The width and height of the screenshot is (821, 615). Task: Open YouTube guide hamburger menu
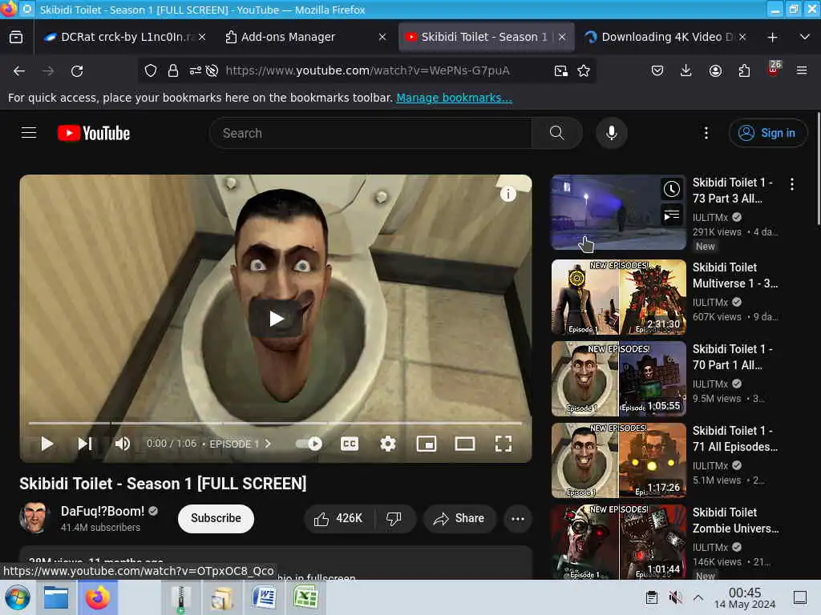tap(29, 133)
